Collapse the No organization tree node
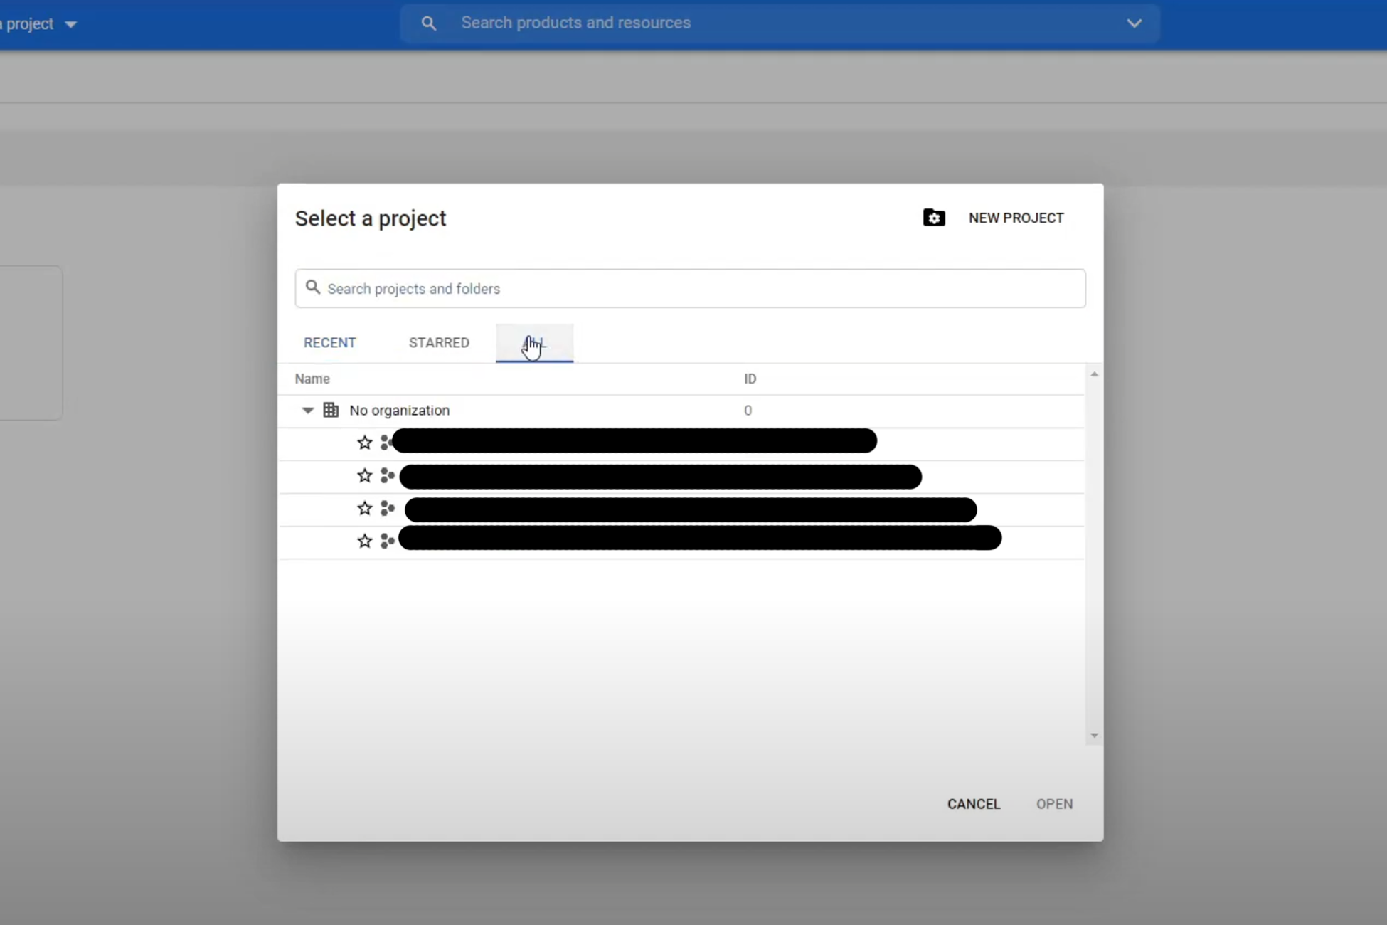The width and height of the screenshot is (1387, 925). click(307, 411)
